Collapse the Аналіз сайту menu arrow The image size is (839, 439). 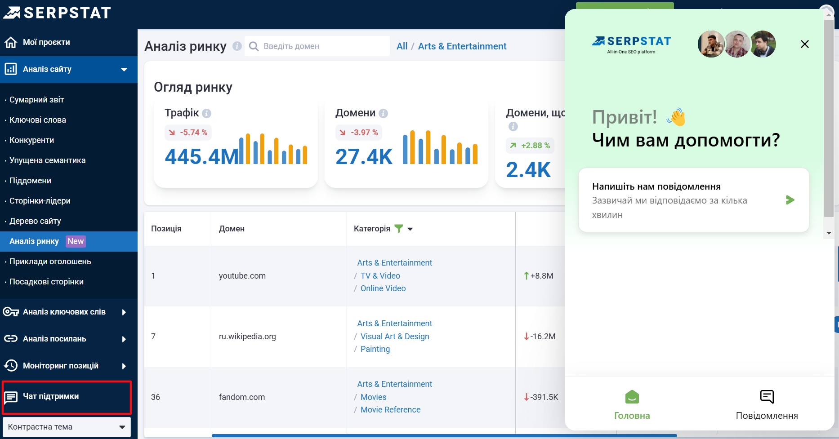point(124,69)
